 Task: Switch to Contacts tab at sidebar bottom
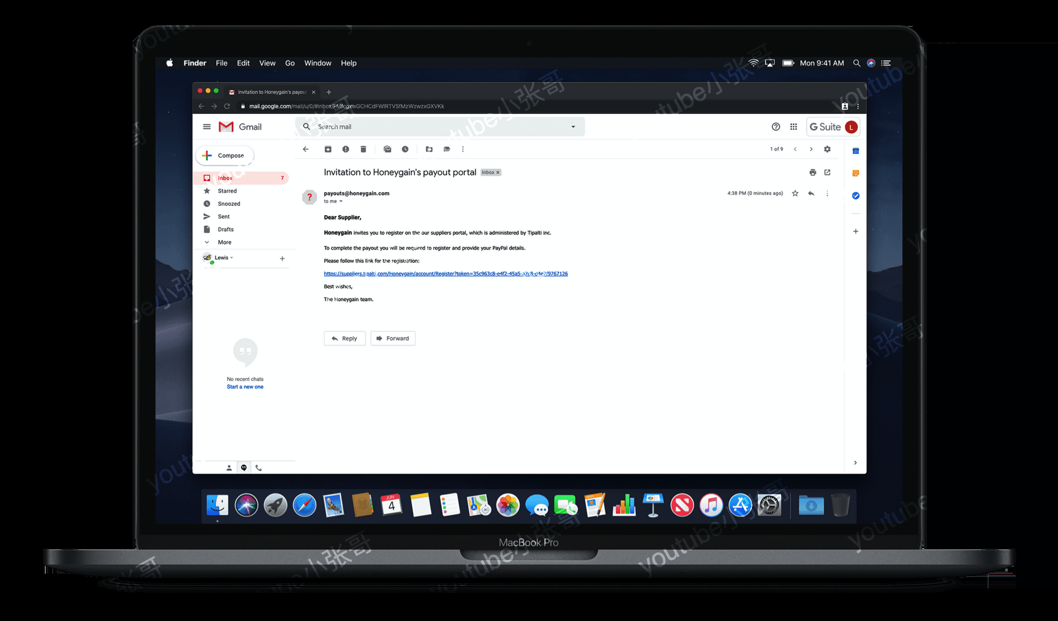coord(229,468)
